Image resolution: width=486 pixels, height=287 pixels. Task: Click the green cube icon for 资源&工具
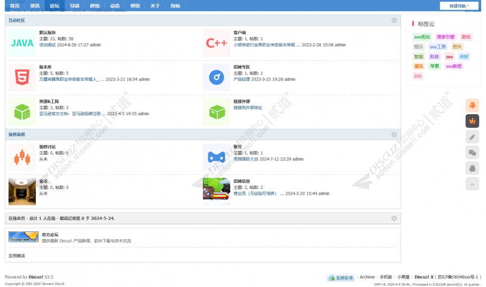click(22, 111)
